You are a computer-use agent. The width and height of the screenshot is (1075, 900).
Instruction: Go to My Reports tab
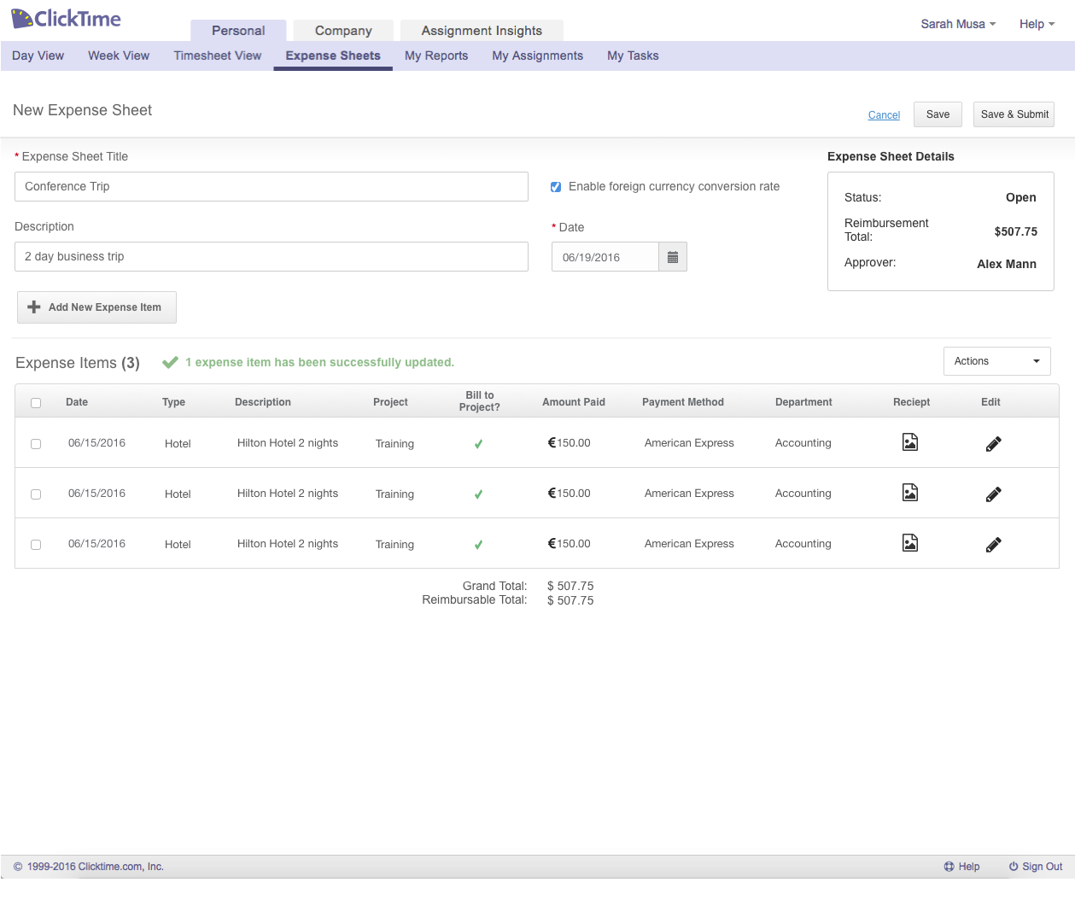coord(436,56)
